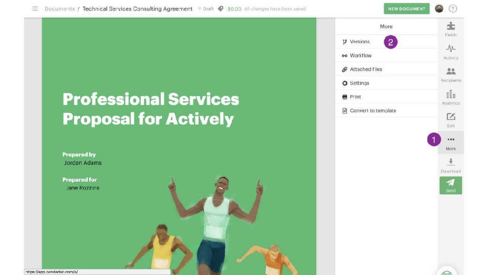Click the Download icon
This screenshot has height=275, width=488.
click(451, 162)
